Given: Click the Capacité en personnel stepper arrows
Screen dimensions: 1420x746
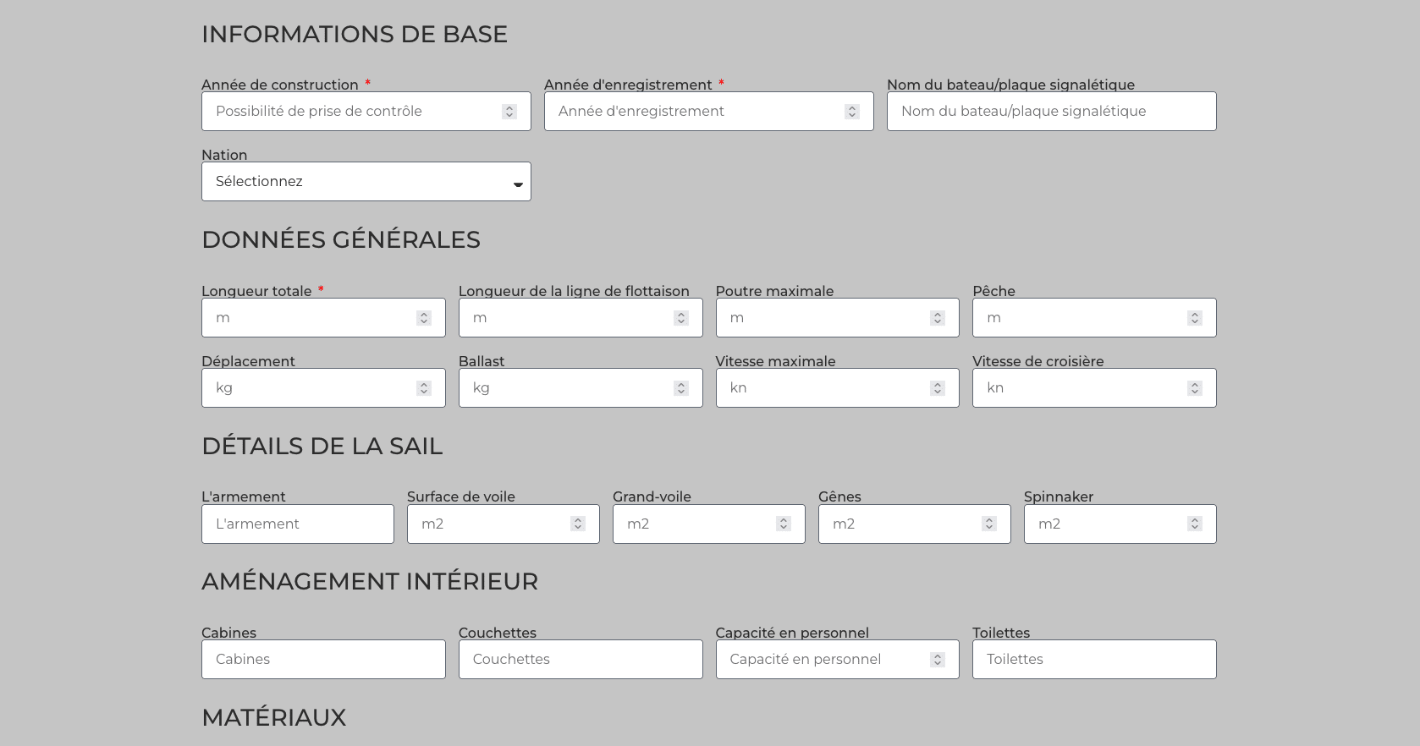Looking at the screenshot, I should click(x=938, y=660).
